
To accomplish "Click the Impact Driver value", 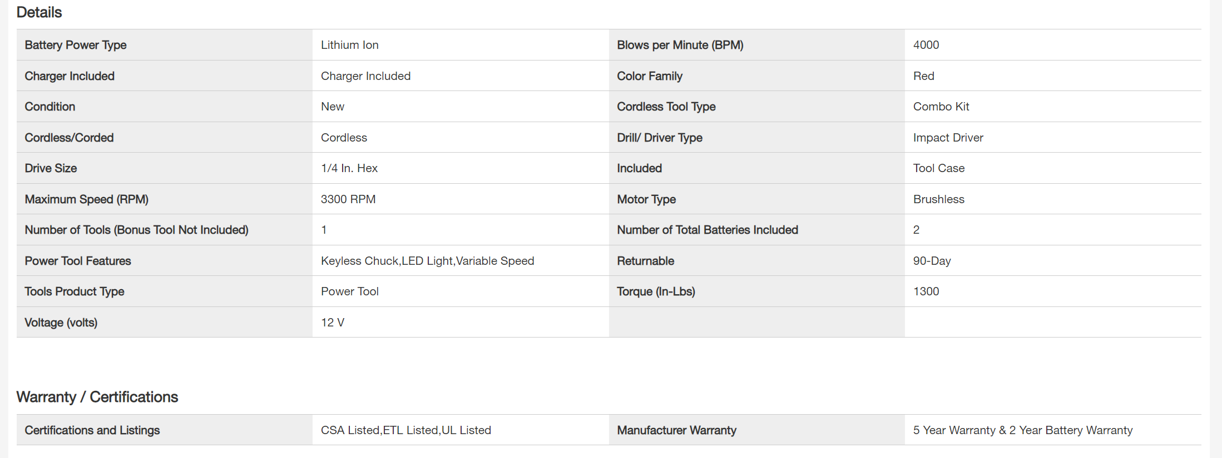I will [x=948, y=138].
